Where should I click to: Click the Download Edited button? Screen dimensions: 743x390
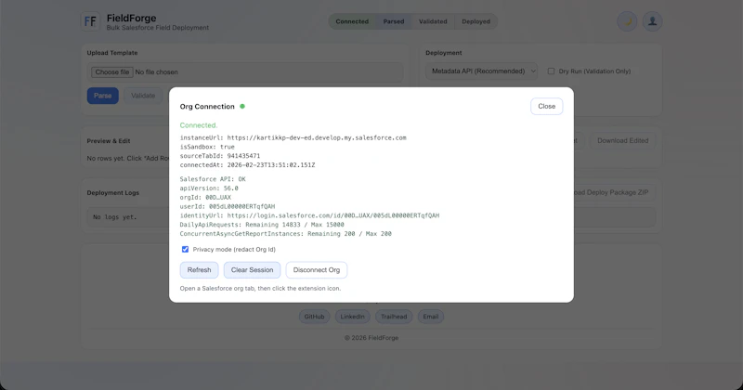622,141
